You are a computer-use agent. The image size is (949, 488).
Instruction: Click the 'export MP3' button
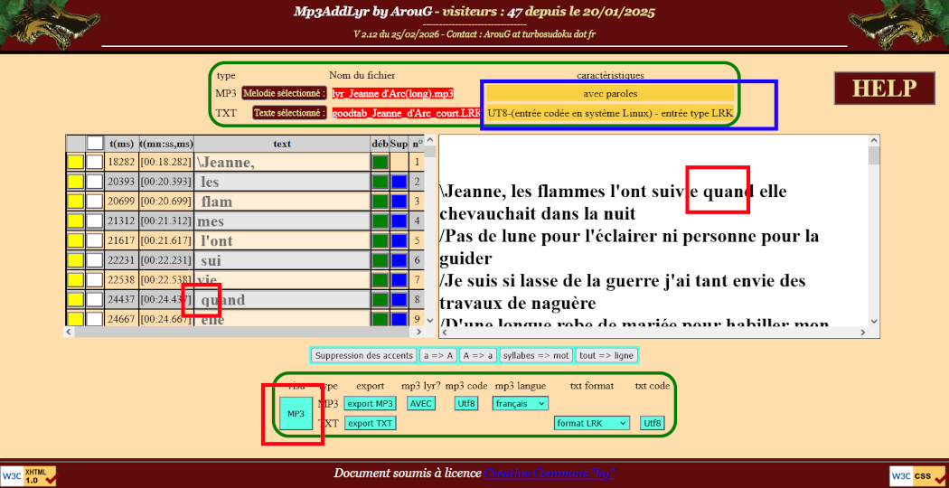click(x=370, y=404)
